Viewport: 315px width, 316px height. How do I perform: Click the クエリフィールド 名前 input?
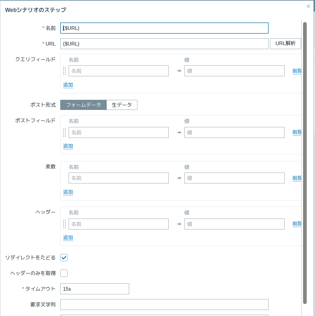[119, 71]
